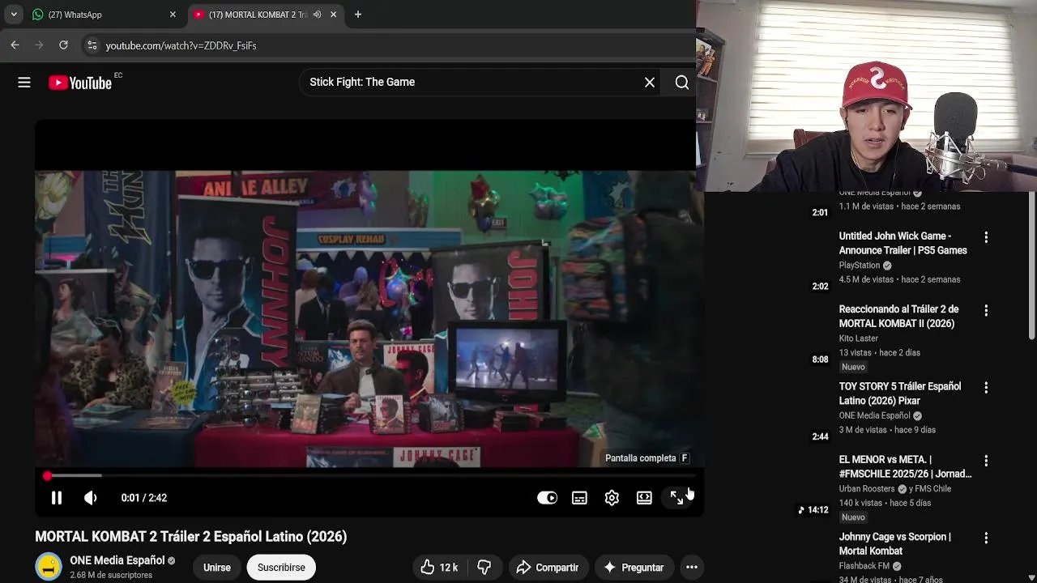
Task: Open TOY STORY 5 Tráiler video
Action: tap(900, 394)
